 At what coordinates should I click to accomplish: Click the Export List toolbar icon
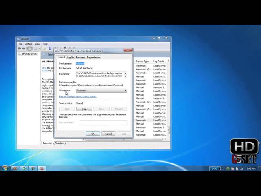tap(44, 49)
